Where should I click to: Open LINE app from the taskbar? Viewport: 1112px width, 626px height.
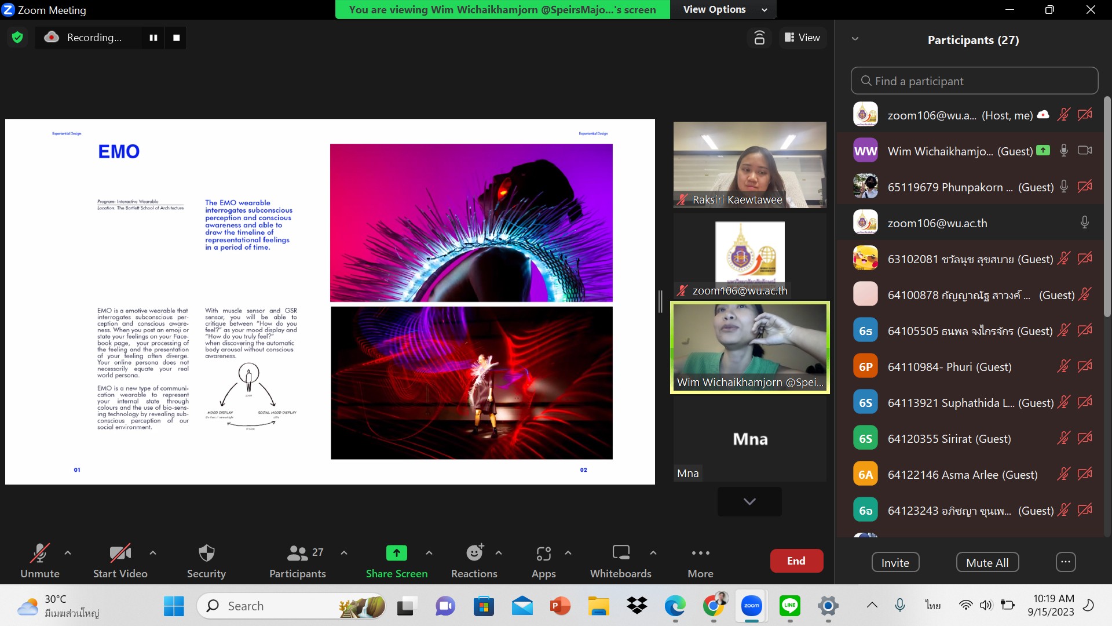pos(790,606)
